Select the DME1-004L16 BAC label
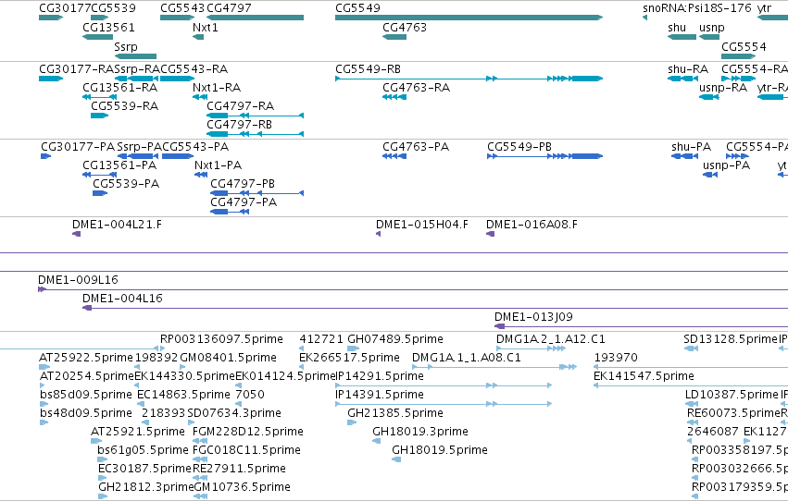The height and width of the screenshot is (501, 788). [x=122, y=299]
